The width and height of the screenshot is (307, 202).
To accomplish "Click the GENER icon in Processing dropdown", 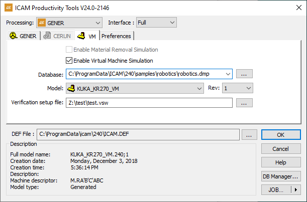I will coord(42,23).
